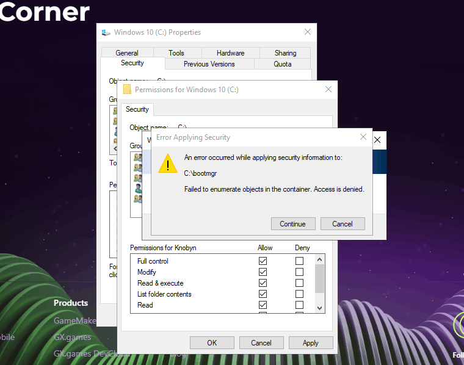Open the GX.games link in webpage footer
This screenshot has height=365, width=464.
[x=73, y=337]
